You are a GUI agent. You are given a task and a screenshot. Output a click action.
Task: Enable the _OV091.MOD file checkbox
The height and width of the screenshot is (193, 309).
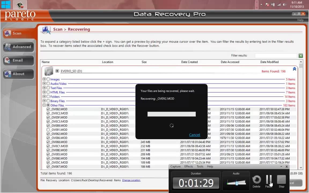(x=48, y=130)
